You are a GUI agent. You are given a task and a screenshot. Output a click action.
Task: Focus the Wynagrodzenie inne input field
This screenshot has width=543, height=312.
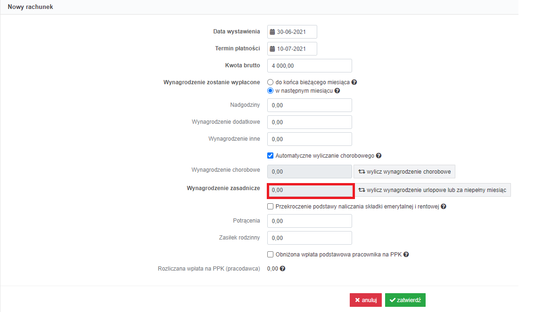click(310, 139)
